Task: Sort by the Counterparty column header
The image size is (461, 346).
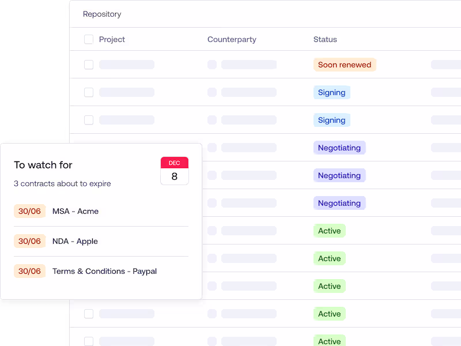Action: [232, 39]
